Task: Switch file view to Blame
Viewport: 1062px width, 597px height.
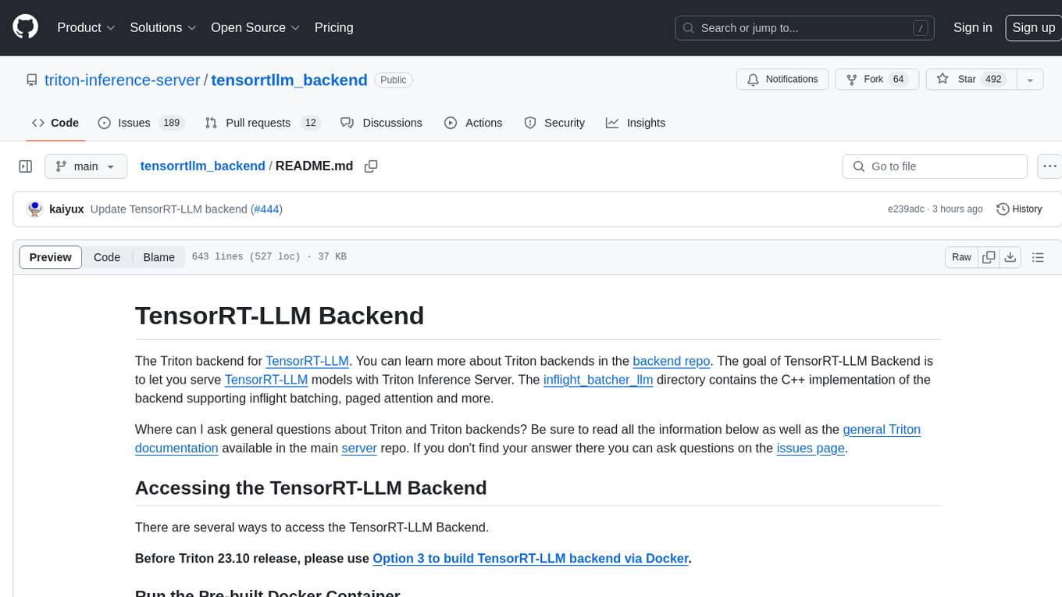Action: point(159,257)
